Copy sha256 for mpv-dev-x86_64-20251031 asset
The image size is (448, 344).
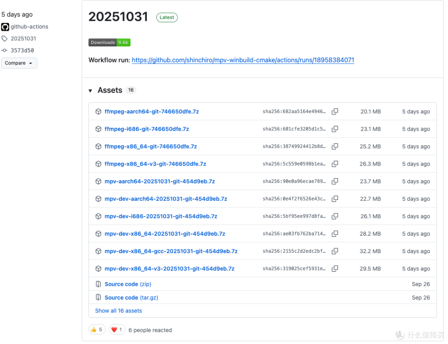pyautogui.click(x=335, y=234)
